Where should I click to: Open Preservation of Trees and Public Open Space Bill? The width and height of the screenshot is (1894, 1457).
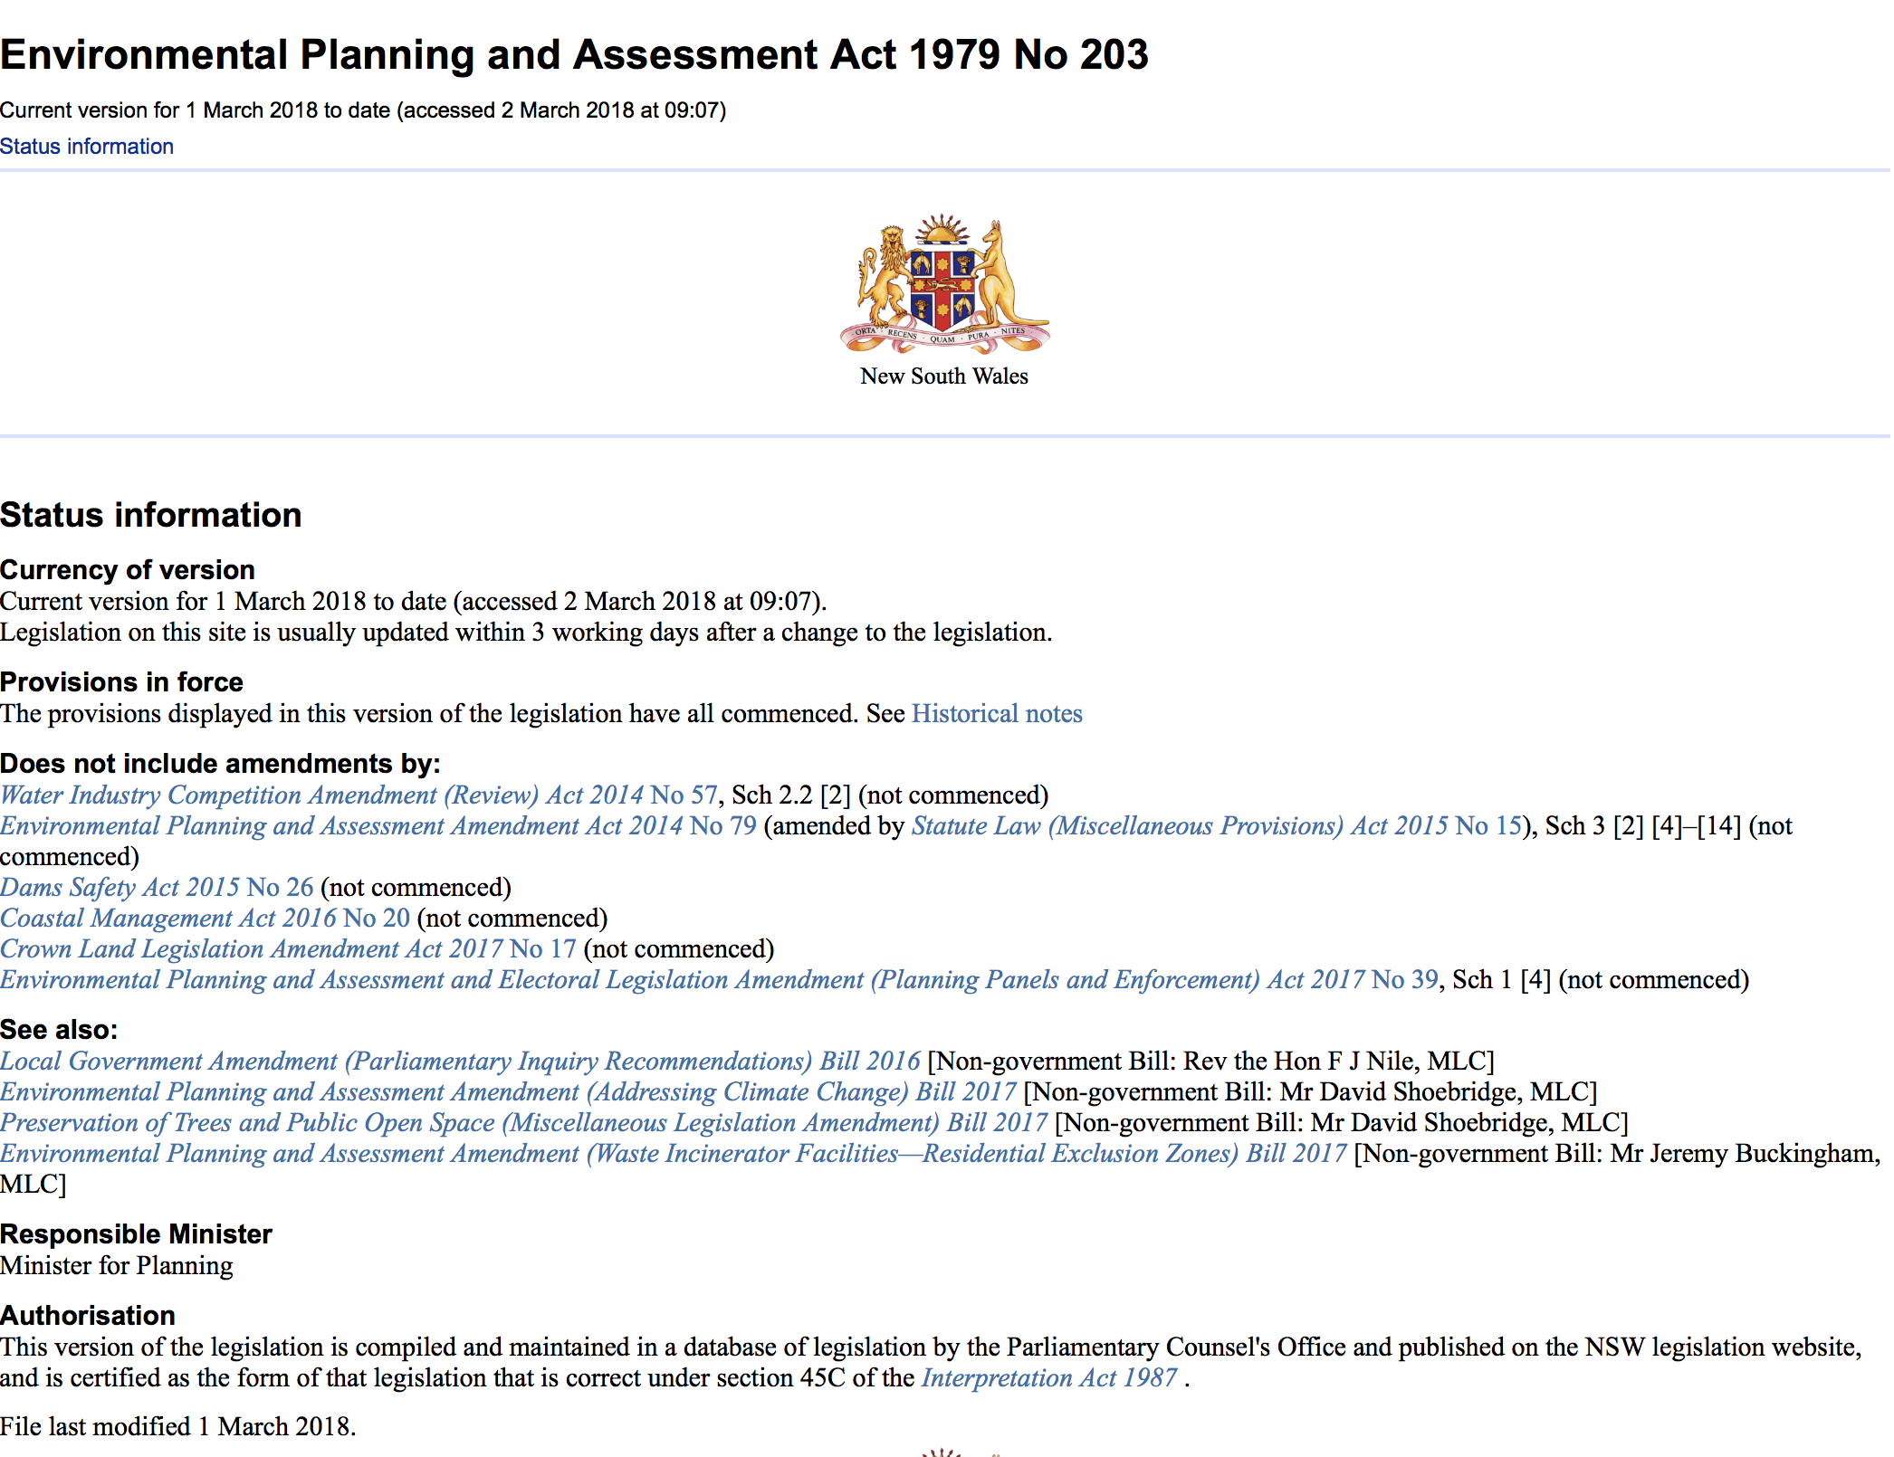(523, 1123)
